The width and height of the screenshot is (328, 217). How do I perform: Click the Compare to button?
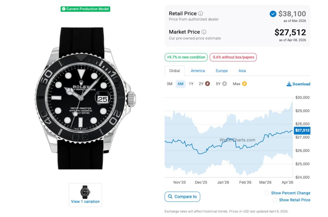tap(182, 197)
